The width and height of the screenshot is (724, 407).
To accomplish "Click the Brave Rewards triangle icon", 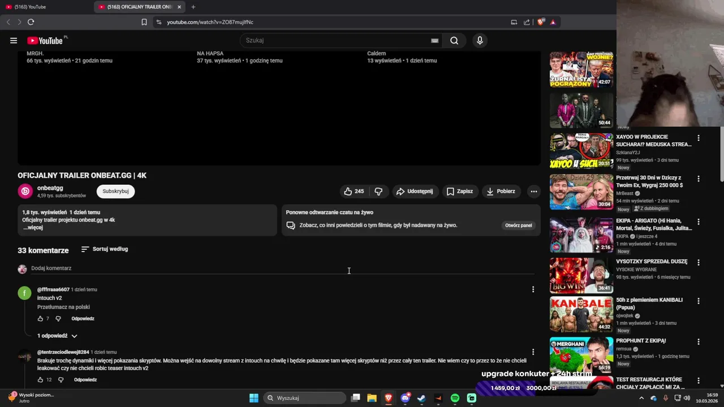I will 553,22.
